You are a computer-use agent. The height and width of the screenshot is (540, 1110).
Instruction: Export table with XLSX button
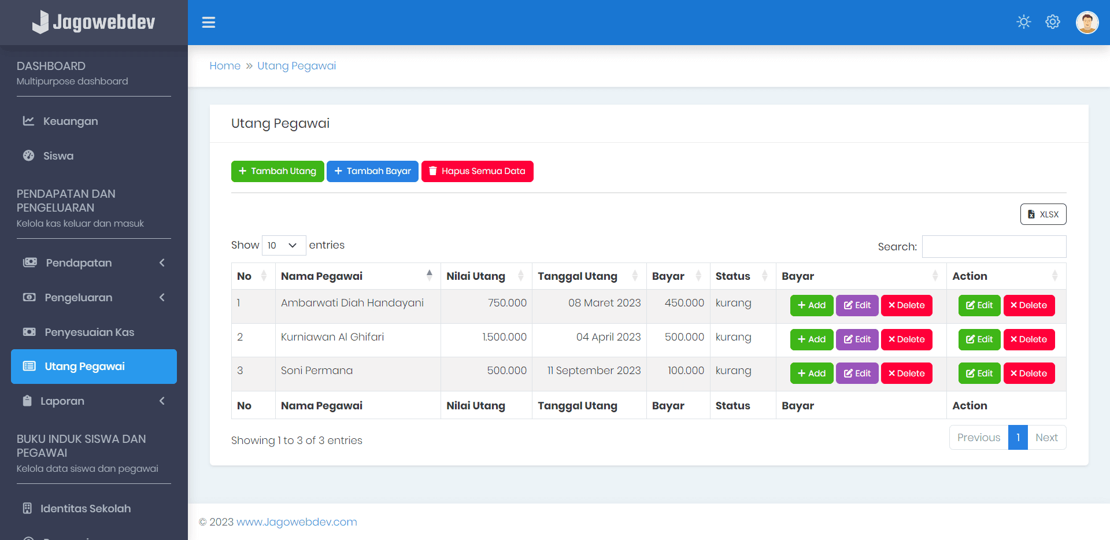(1043, 214)
